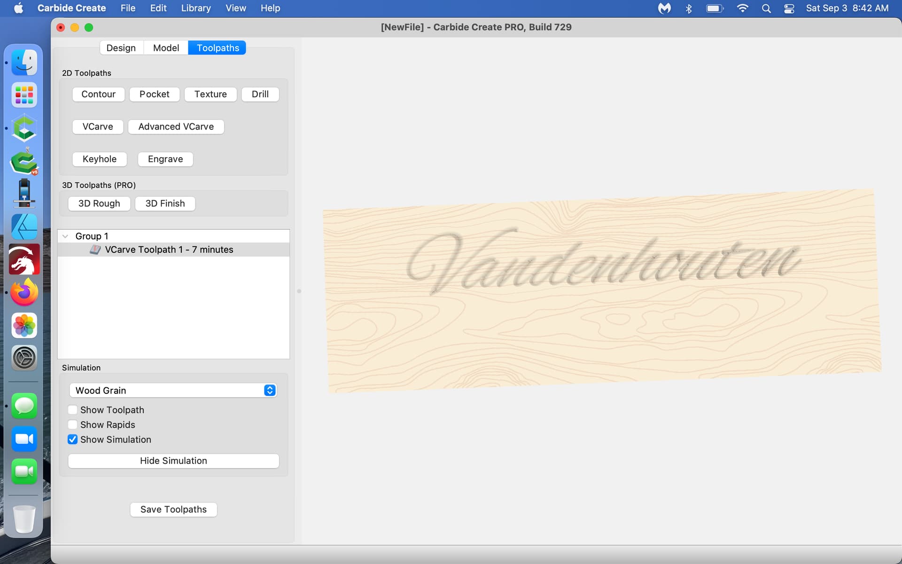902x564 pixels.
Task: Open Affinity Designer from the dock
Action: [24, 227]
